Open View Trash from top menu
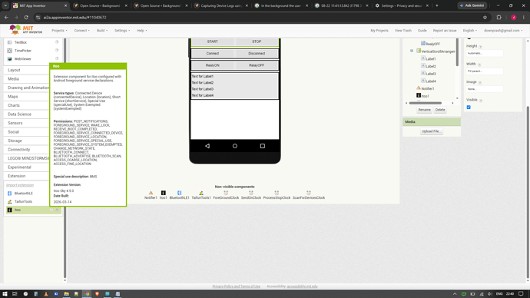The image size is (530, 298). [403, 31]
